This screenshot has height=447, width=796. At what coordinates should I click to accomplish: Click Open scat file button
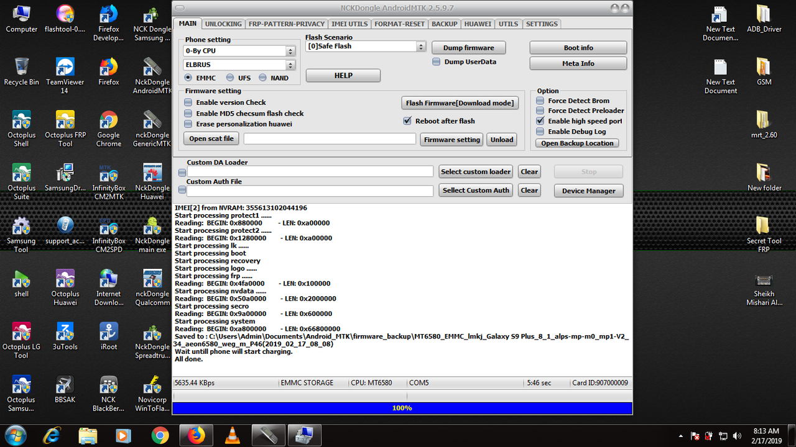211,138
